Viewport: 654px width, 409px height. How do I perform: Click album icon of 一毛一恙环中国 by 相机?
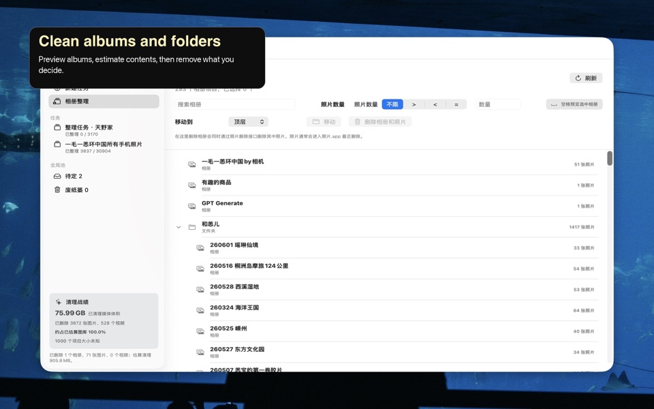point(192,164)
